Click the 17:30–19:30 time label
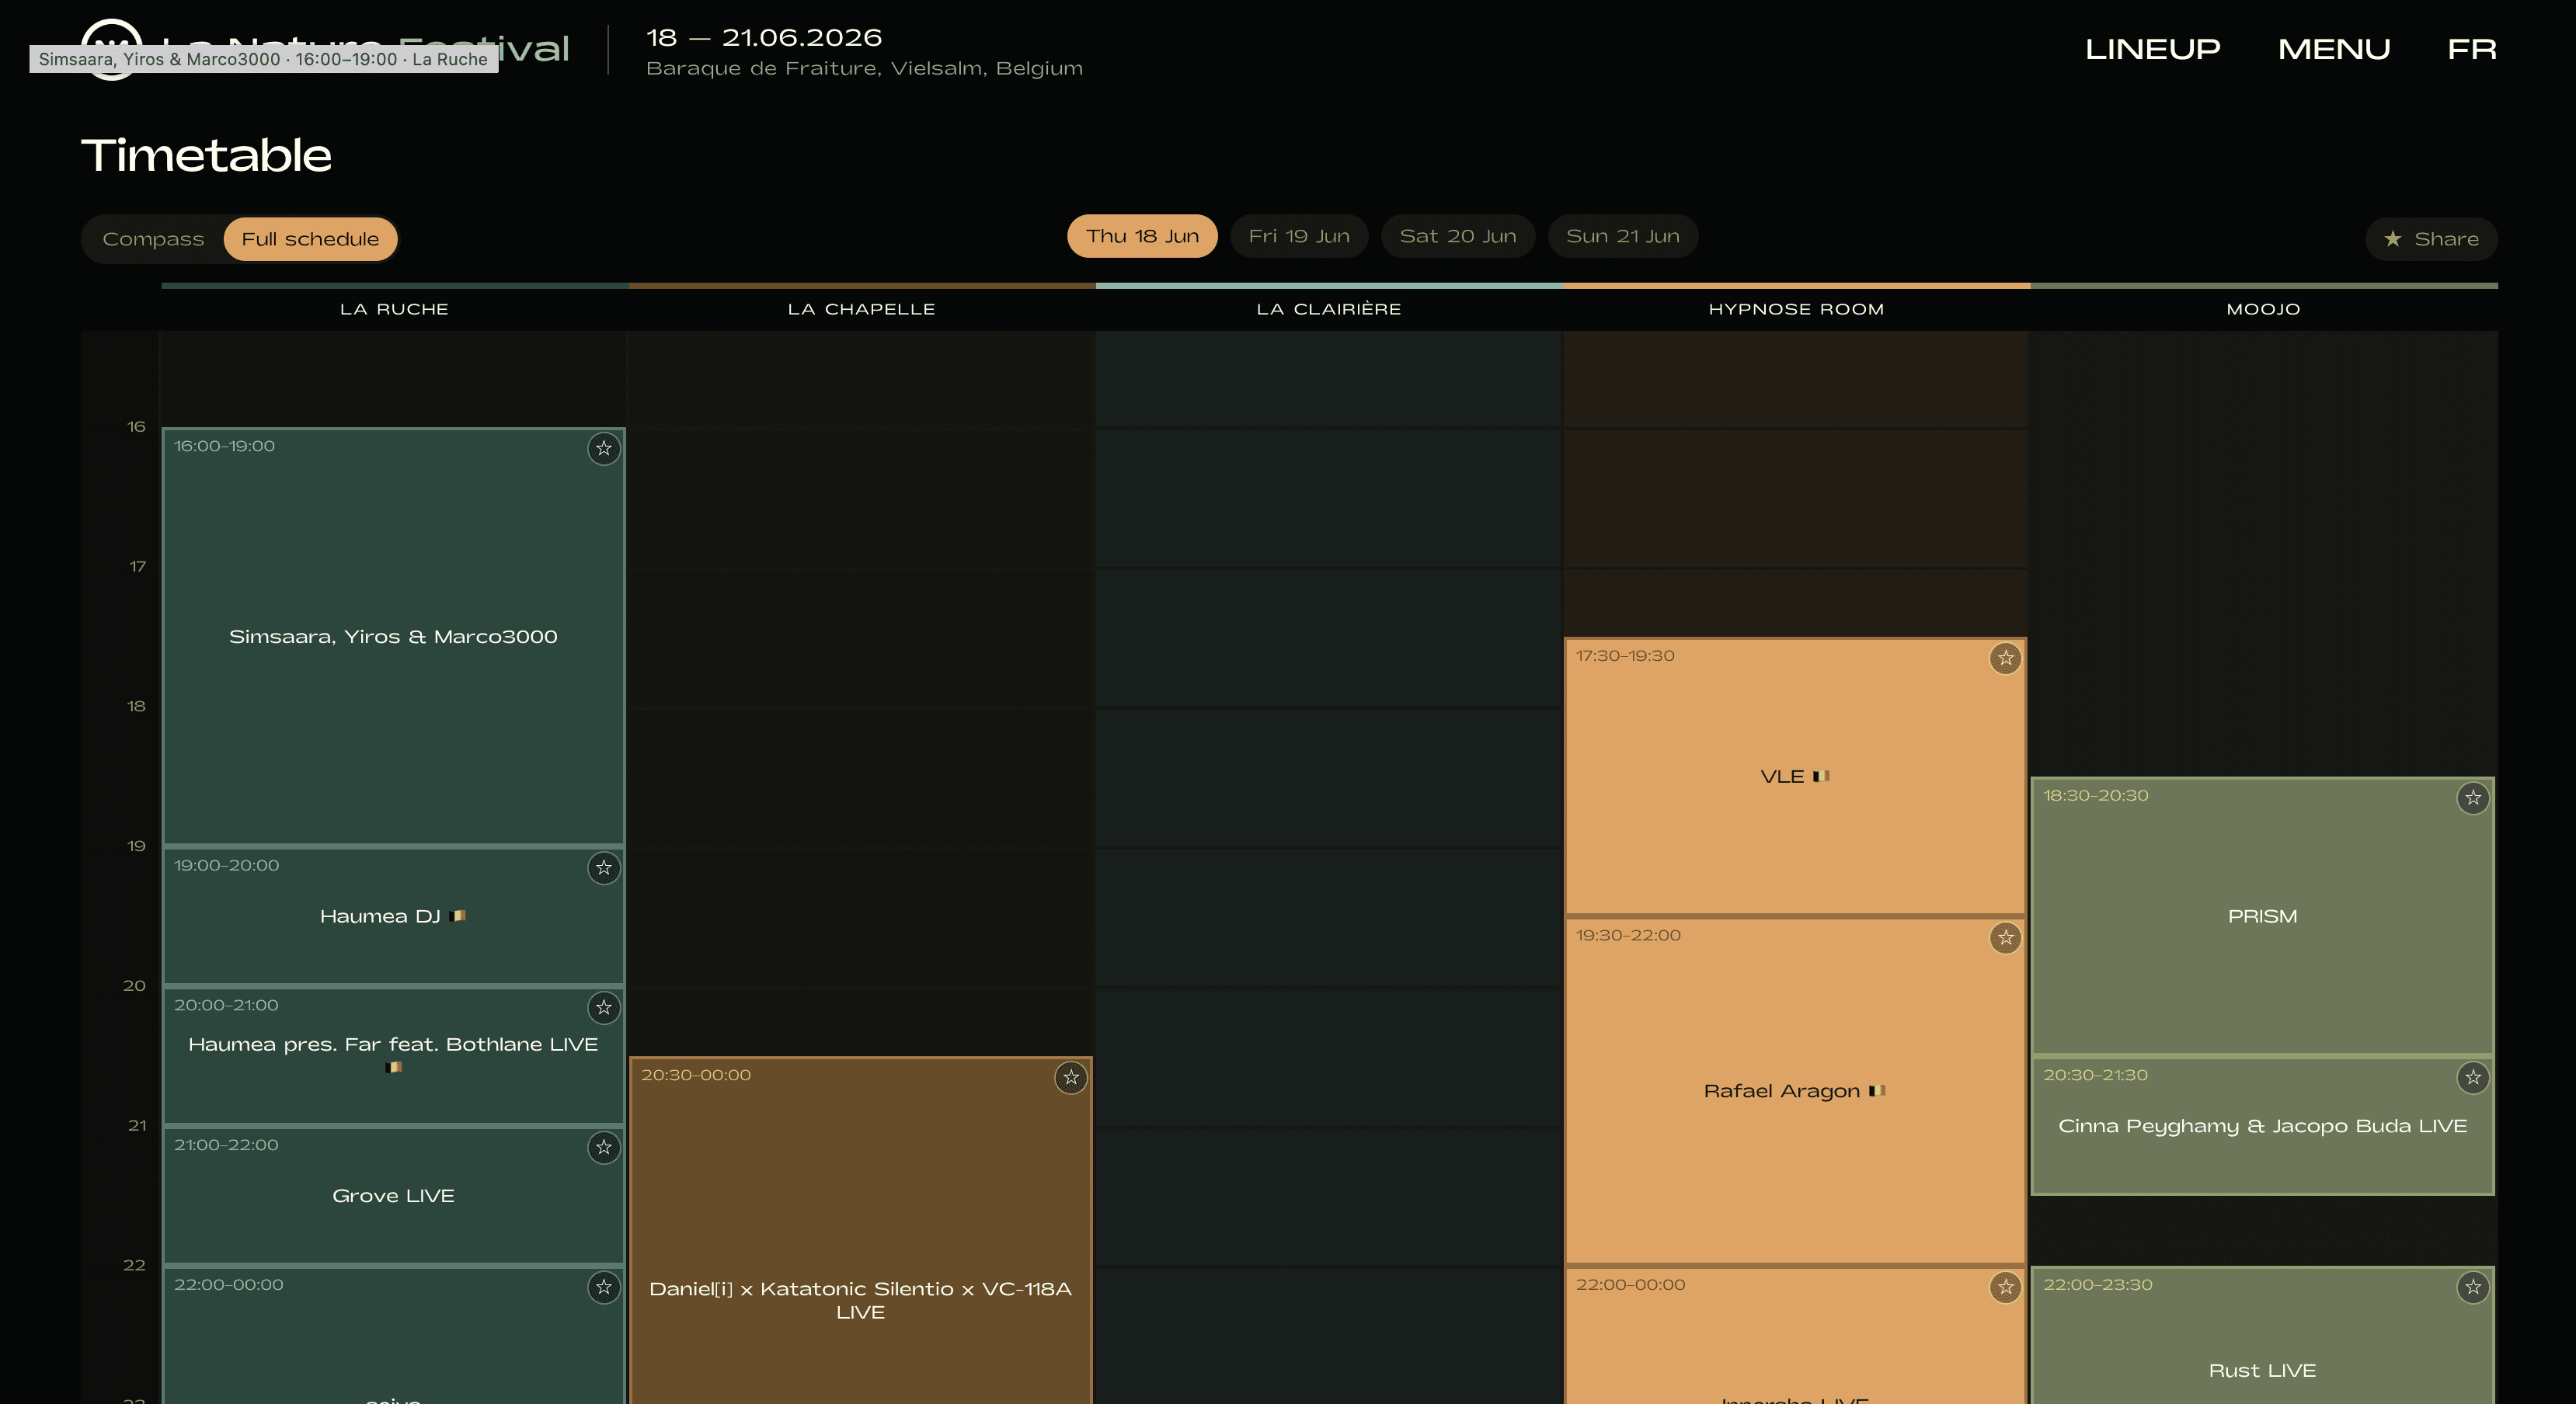Screen dimensions: 2576x1404 pos(1625,656)
